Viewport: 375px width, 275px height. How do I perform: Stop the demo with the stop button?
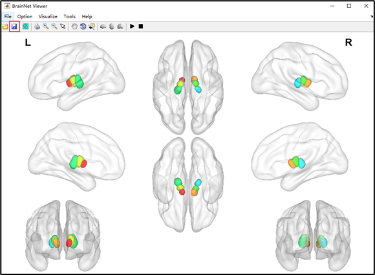[141, 27]
